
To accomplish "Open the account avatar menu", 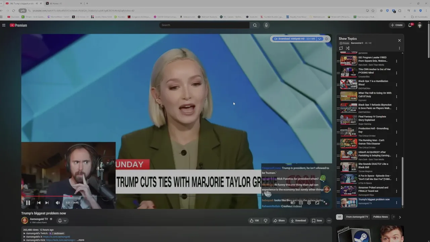I will pyautogui.click(x=420, y=25).
